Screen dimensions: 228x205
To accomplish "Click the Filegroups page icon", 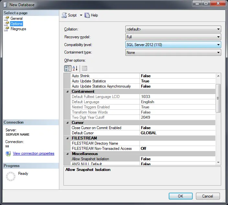I will point(6,29).
